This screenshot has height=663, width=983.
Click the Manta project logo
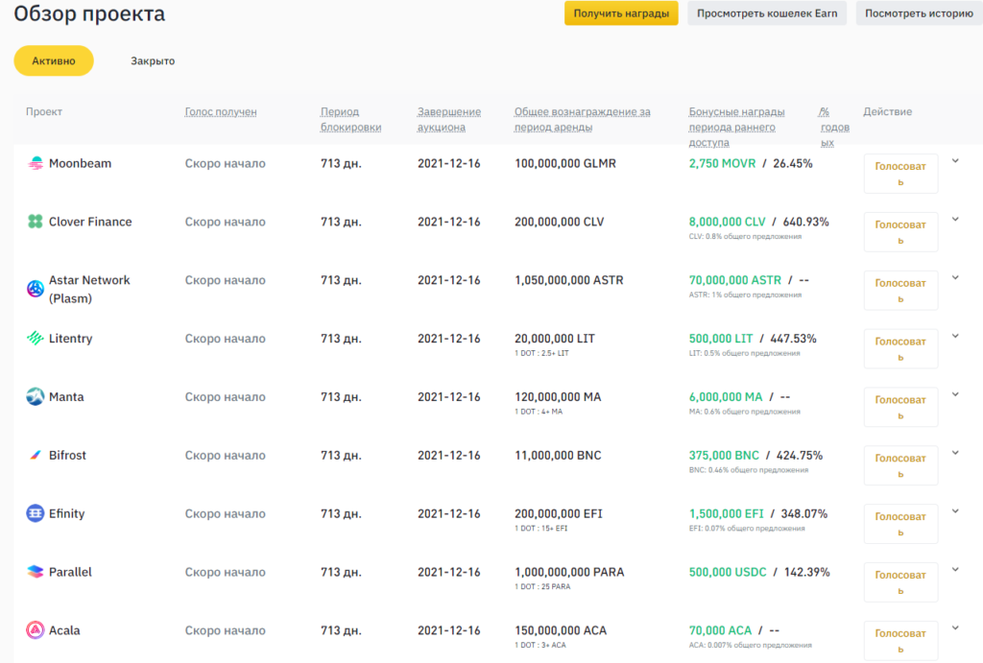point(35,397)
